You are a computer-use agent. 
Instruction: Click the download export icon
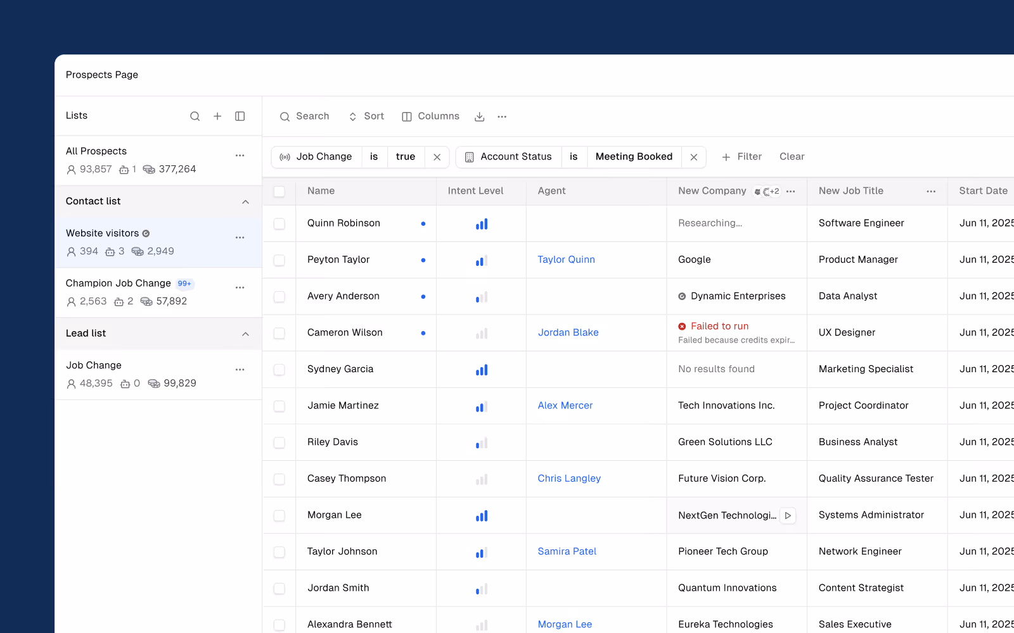click(480, 116)
